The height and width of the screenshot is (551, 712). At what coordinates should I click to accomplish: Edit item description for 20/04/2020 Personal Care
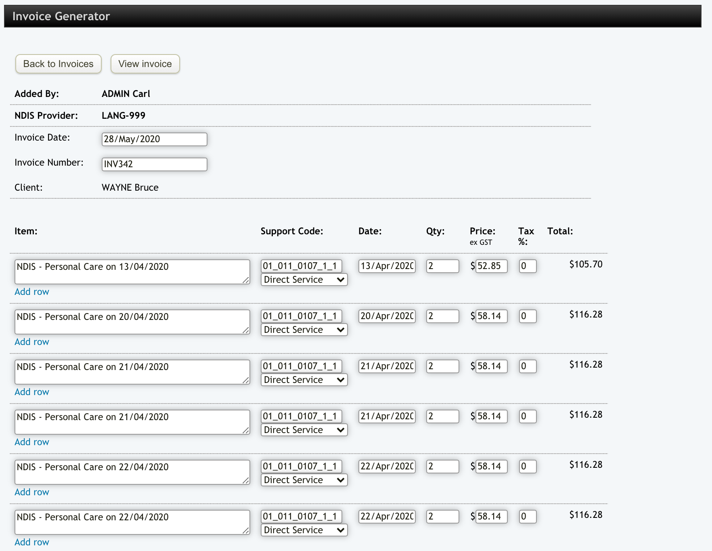click(x=132, y=322)
